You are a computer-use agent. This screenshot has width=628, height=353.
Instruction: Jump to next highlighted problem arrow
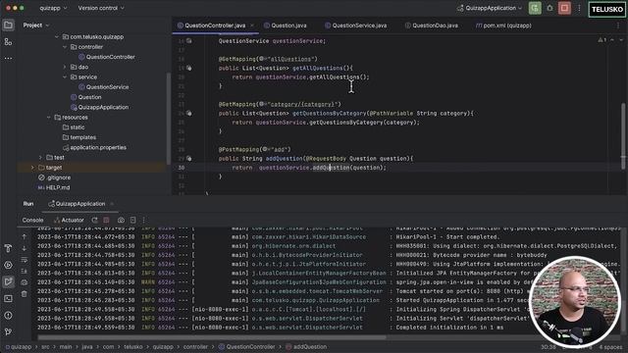(x=621, y=40)
